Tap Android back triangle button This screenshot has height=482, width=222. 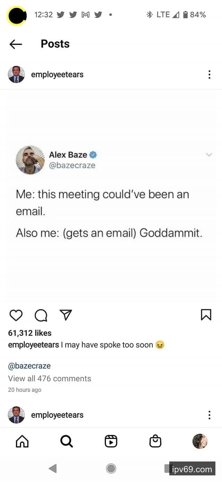coord(53,468)
